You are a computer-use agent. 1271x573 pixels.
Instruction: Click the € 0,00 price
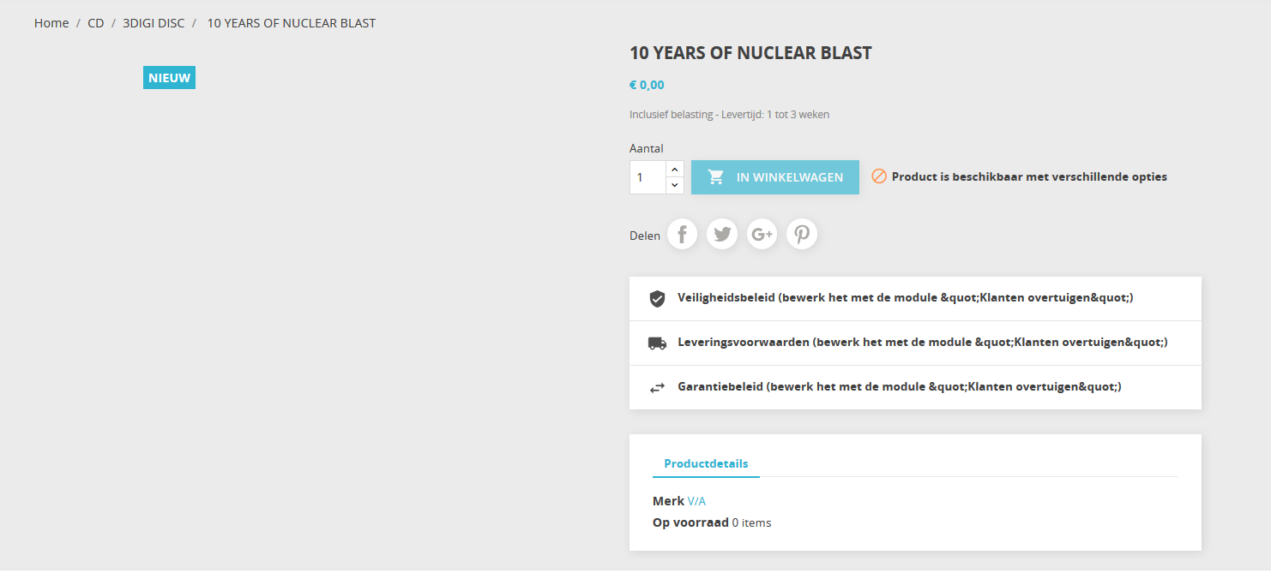tap(647, 85)
